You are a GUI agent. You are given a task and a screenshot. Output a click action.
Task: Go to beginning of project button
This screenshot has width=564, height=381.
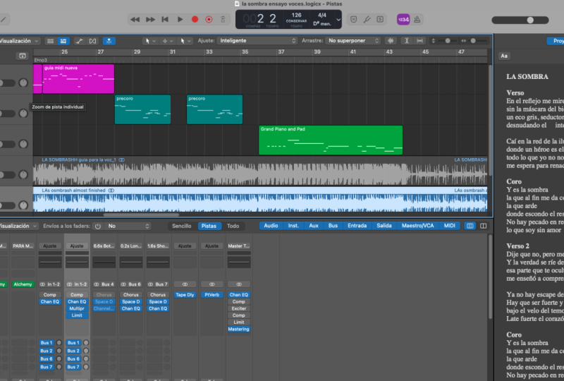coord(165,20)
